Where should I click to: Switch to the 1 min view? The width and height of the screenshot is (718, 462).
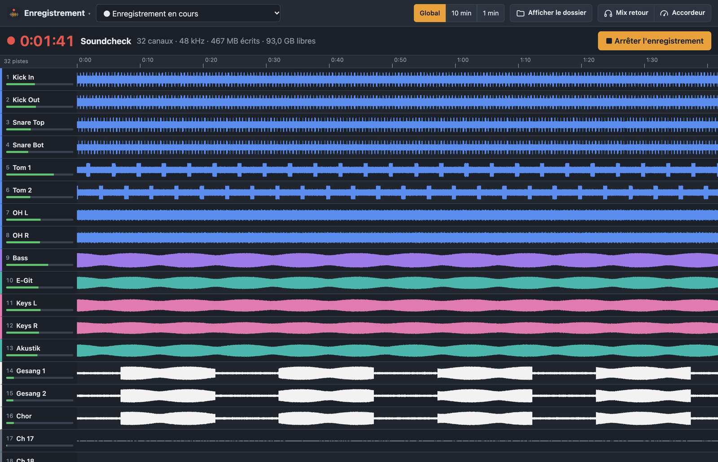[x=490, y=13]
